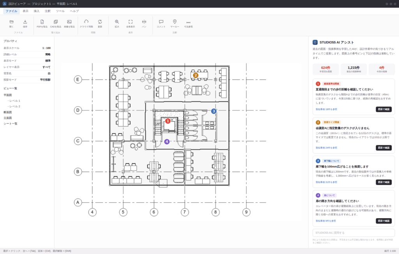The image size is (399, 254).
Task: Open the 類似事例 18件を参照 link
Action: [x=326, y=109]
